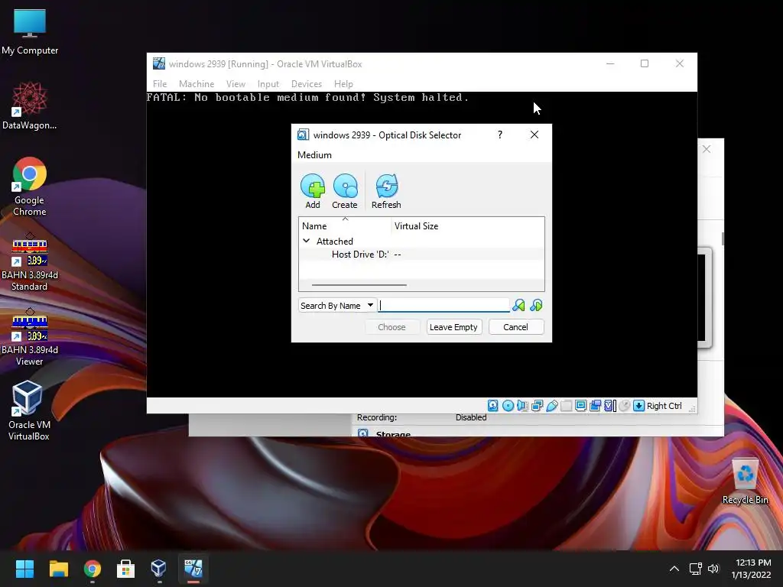783x587 pixels.
Task: Click the Refresh media list icon
Action: pos(386,191)
